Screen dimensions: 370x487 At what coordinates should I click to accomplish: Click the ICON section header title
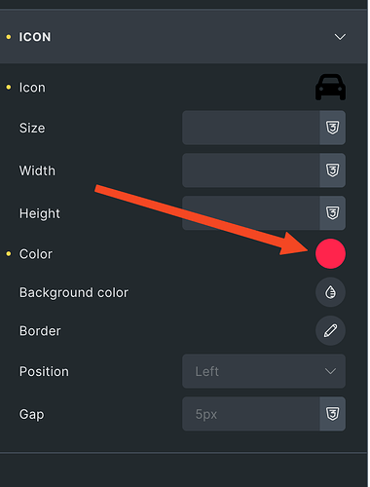(x=35, y=37)
